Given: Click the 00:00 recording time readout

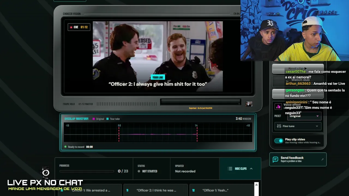Looking at the screenshot, I should pyautogui.click(x=89, y=147).
